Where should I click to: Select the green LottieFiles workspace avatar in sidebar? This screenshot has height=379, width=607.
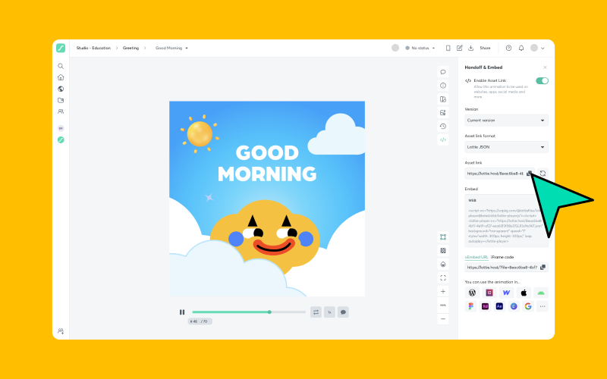(61, 139)
